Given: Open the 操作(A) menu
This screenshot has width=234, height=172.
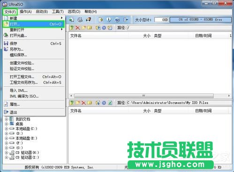Looking at the screenshot, I should [x=26, y=12].
